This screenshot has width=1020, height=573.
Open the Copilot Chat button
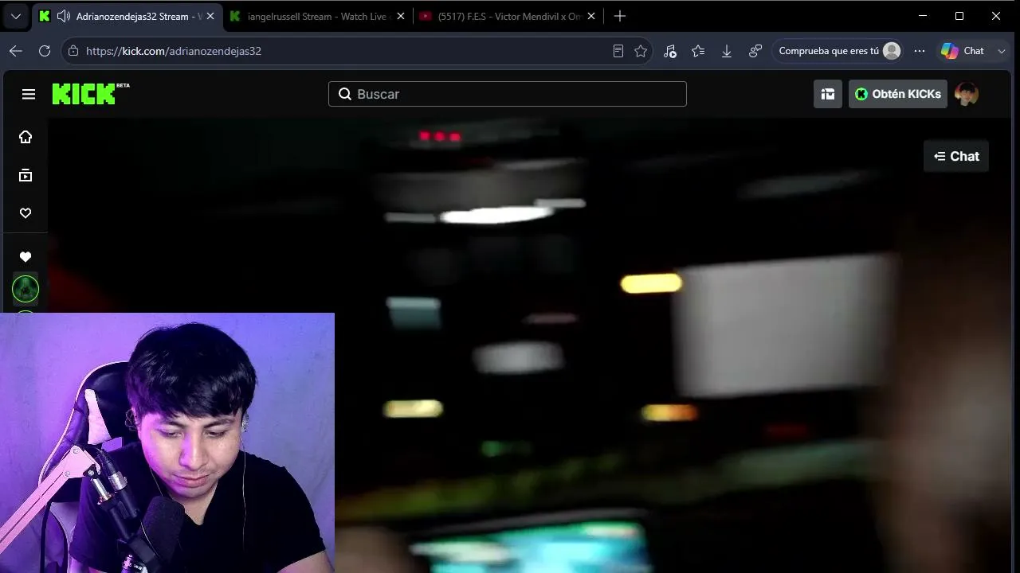click(962, 51)
